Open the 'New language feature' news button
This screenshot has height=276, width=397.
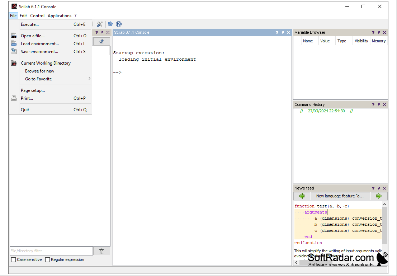point(340,196)
